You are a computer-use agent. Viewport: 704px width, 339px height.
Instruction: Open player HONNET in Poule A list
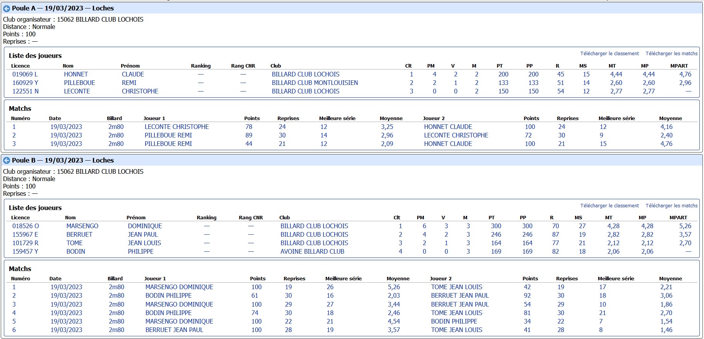click(76, 74)
